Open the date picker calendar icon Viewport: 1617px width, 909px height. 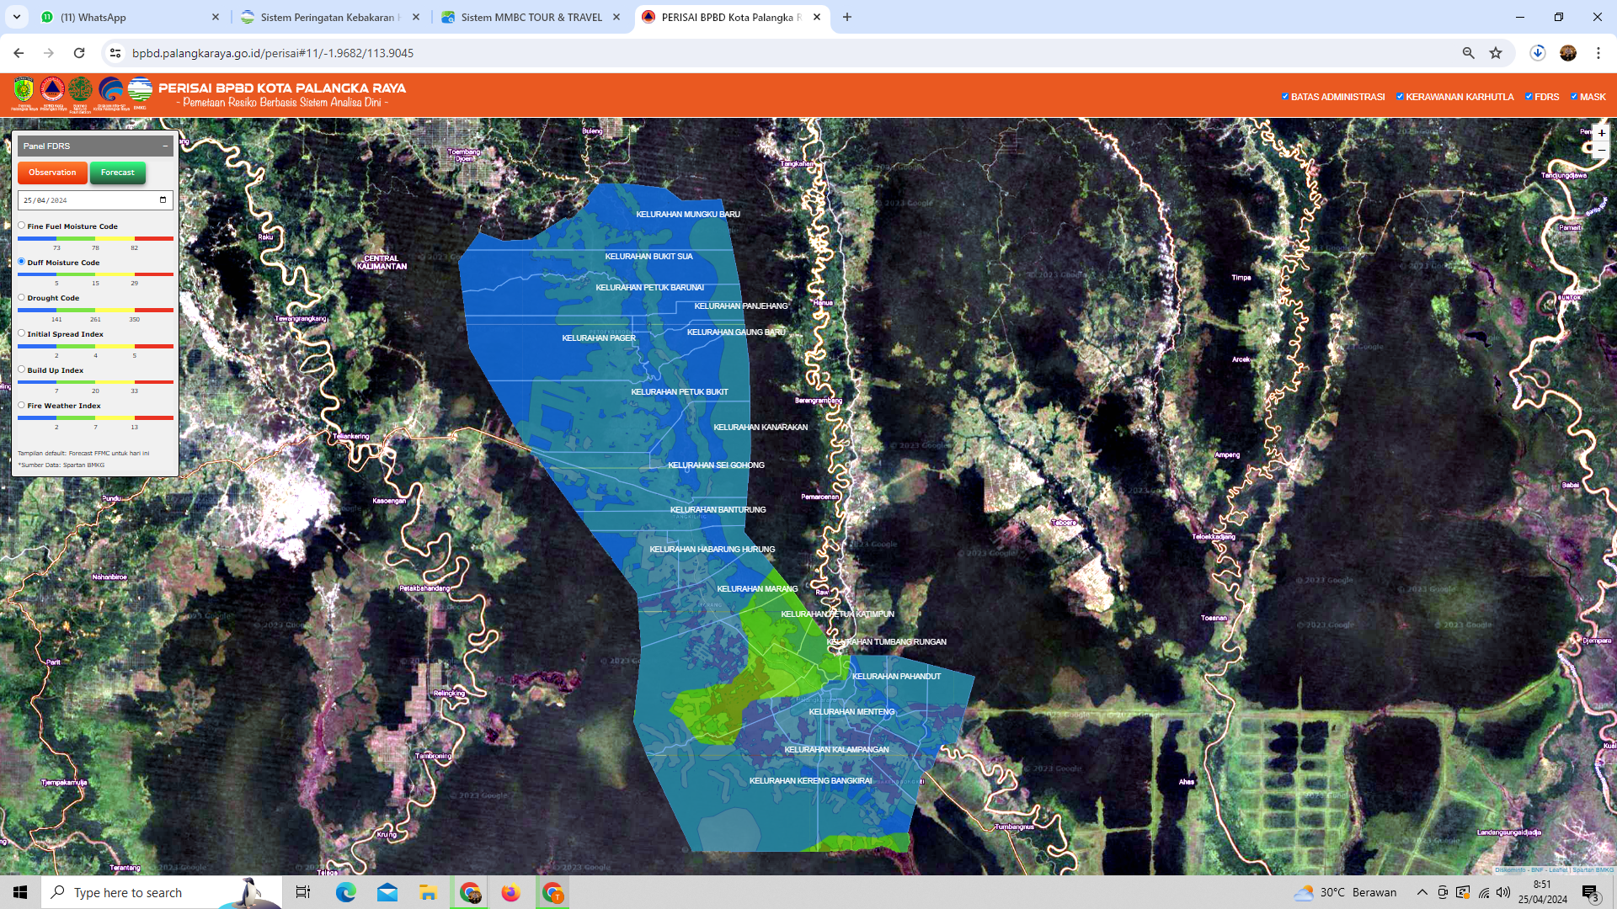coord(163,200)
